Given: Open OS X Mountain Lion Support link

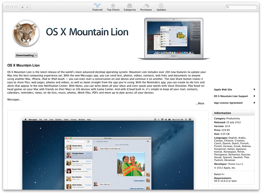Looking at the screenshot, I should pos(231,96).
